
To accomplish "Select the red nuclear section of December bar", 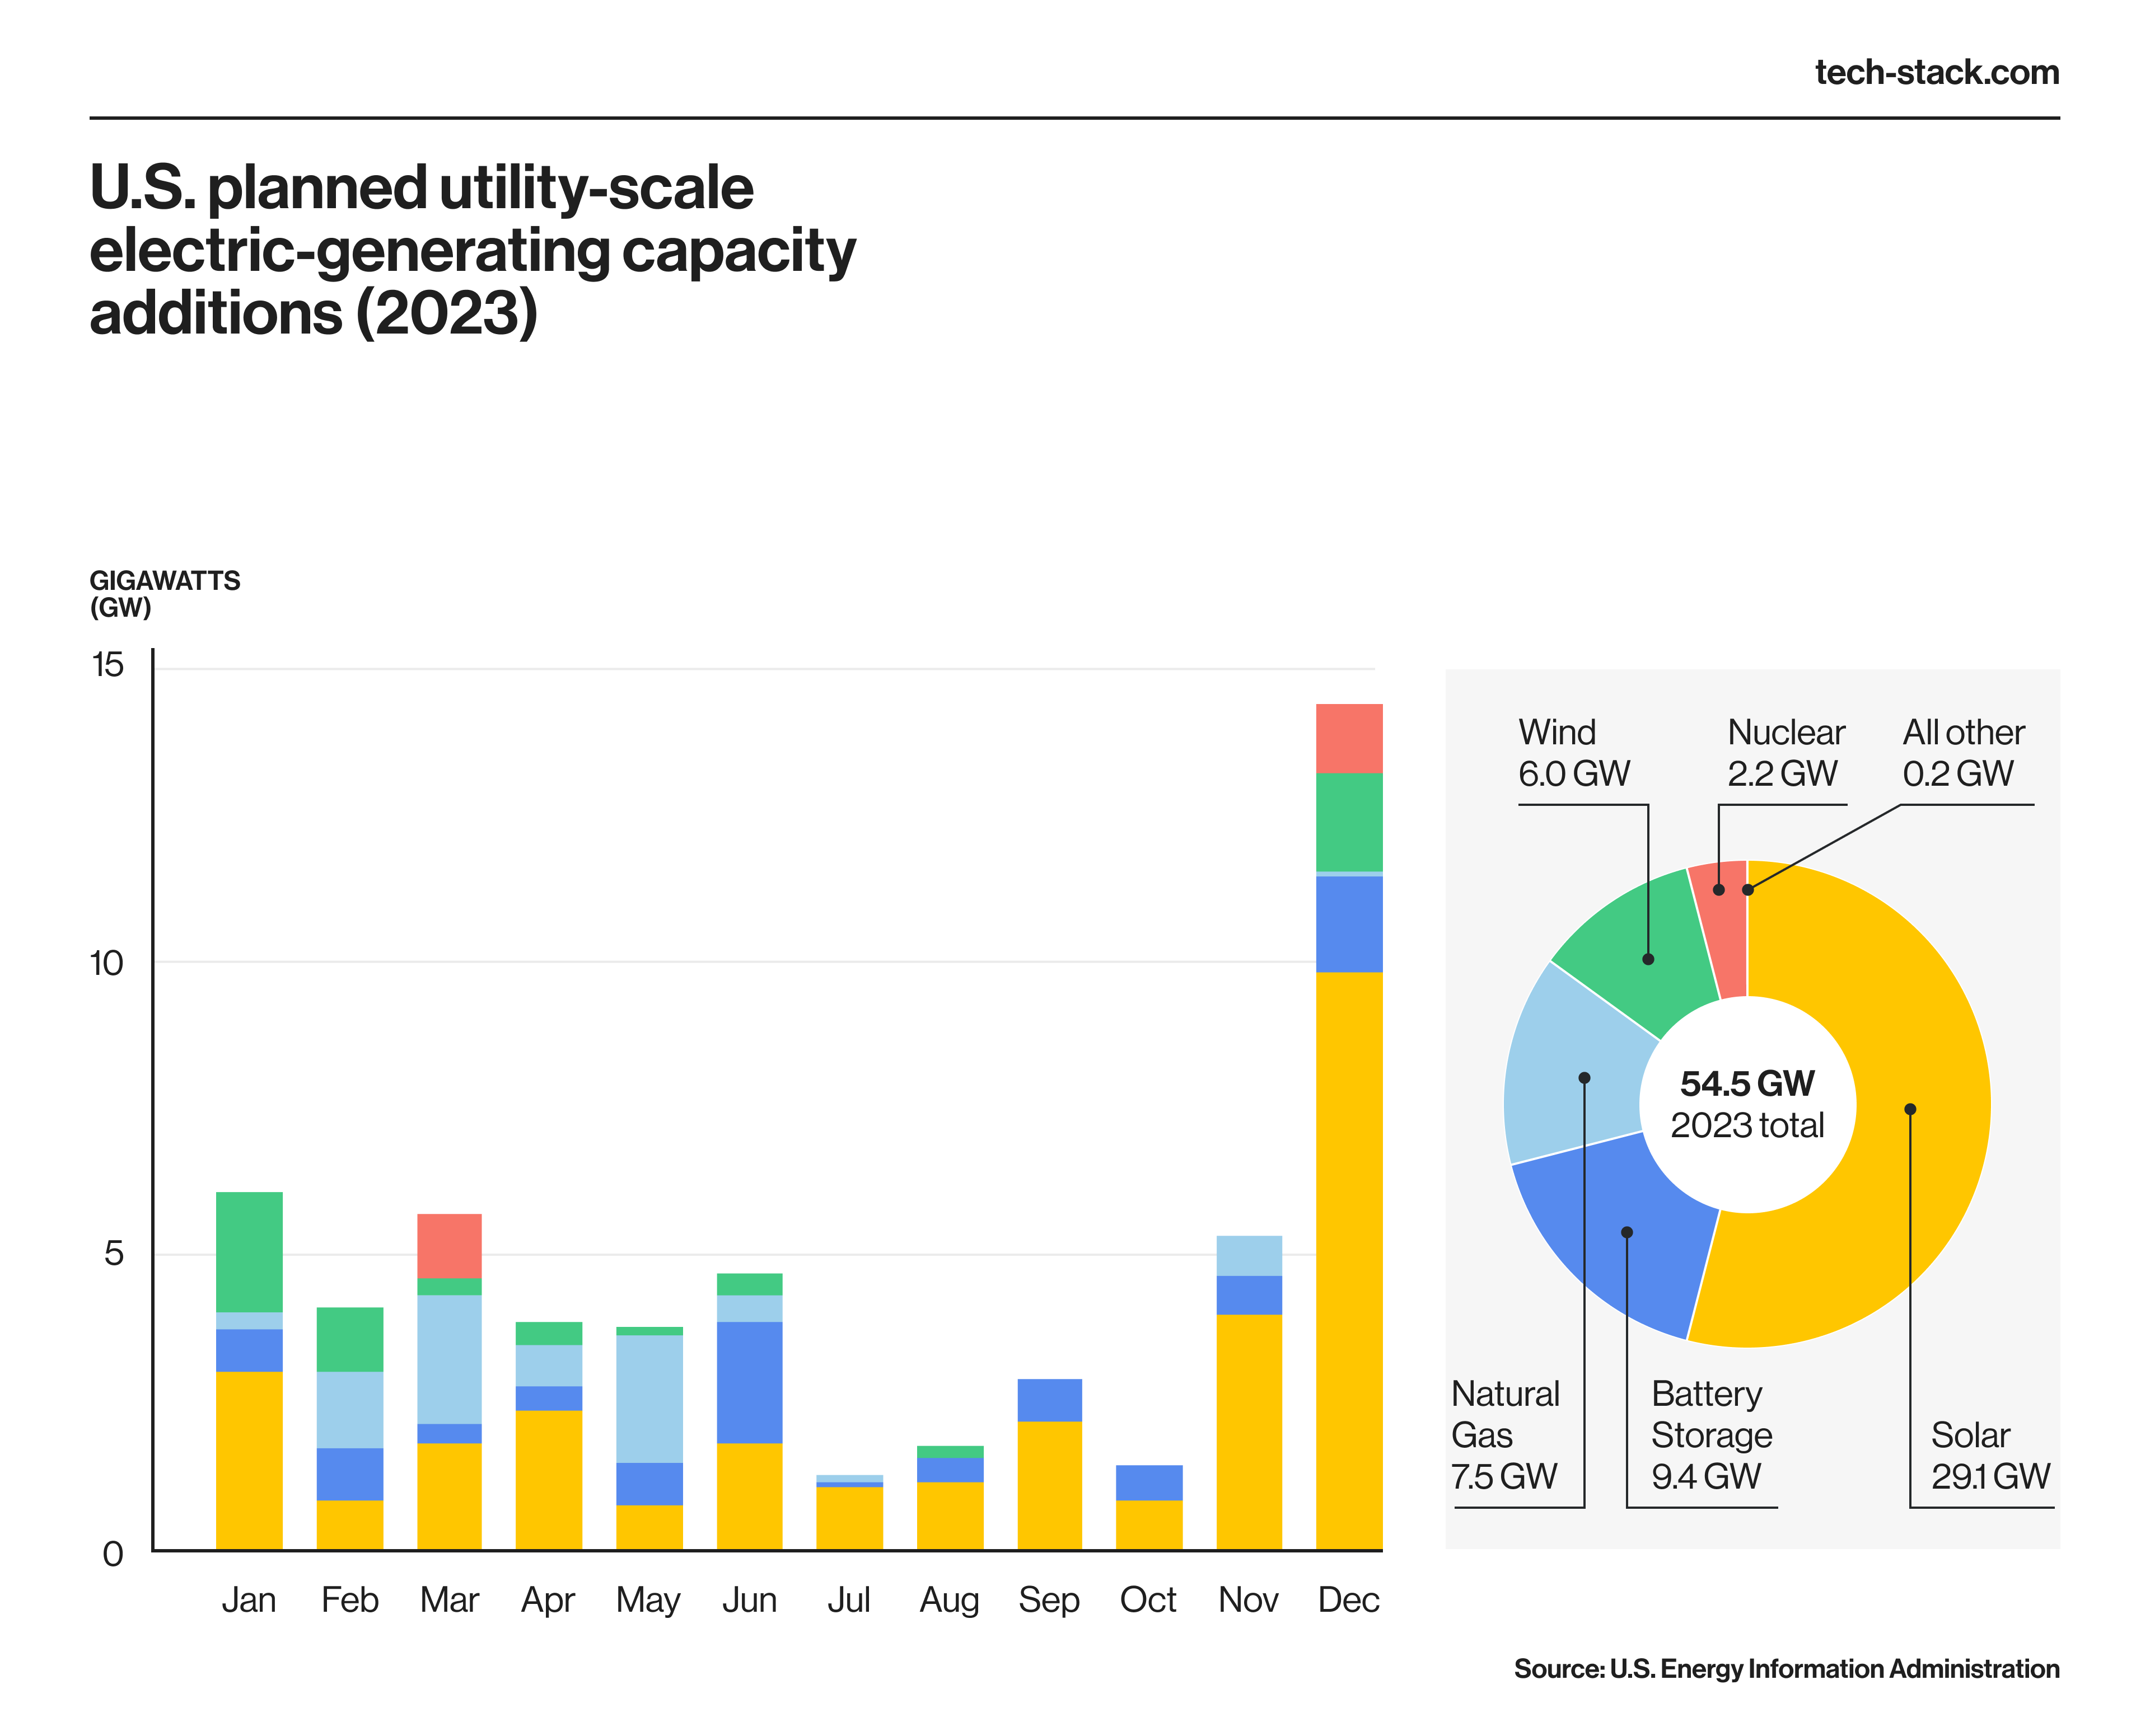I will click(1349, 738).
